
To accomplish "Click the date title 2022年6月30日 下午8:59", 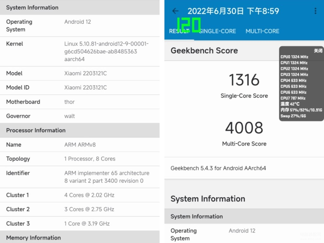I will [233, 11].
